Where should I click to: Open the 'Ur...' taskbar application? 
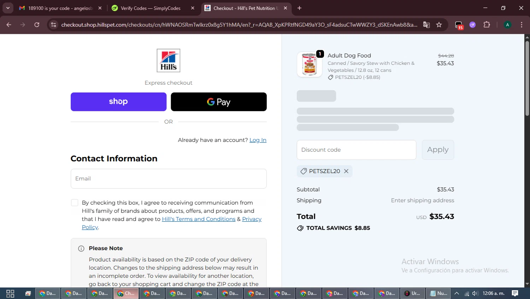click(412, 293)
